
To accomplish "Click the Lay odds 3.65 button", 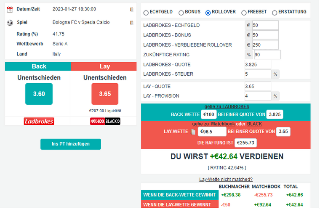I will click(x=105, y=94).
